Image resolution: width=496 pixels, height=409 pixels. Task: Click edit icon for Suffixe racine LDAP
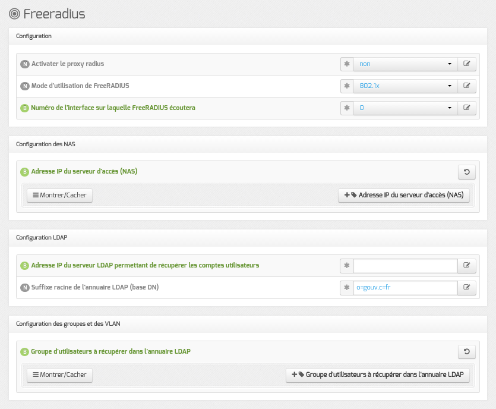466,288
